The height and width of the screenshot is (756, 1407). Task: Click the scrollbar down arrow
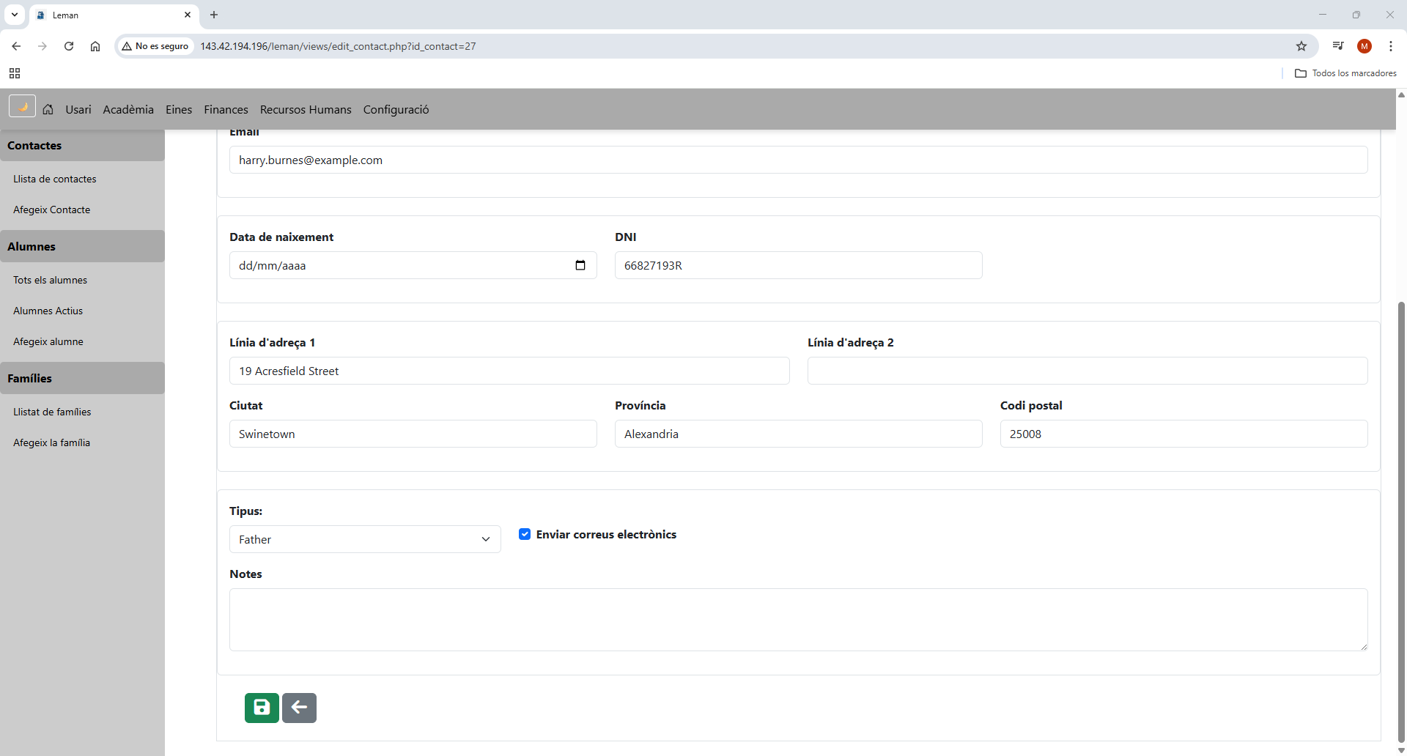click(1401, 750)
